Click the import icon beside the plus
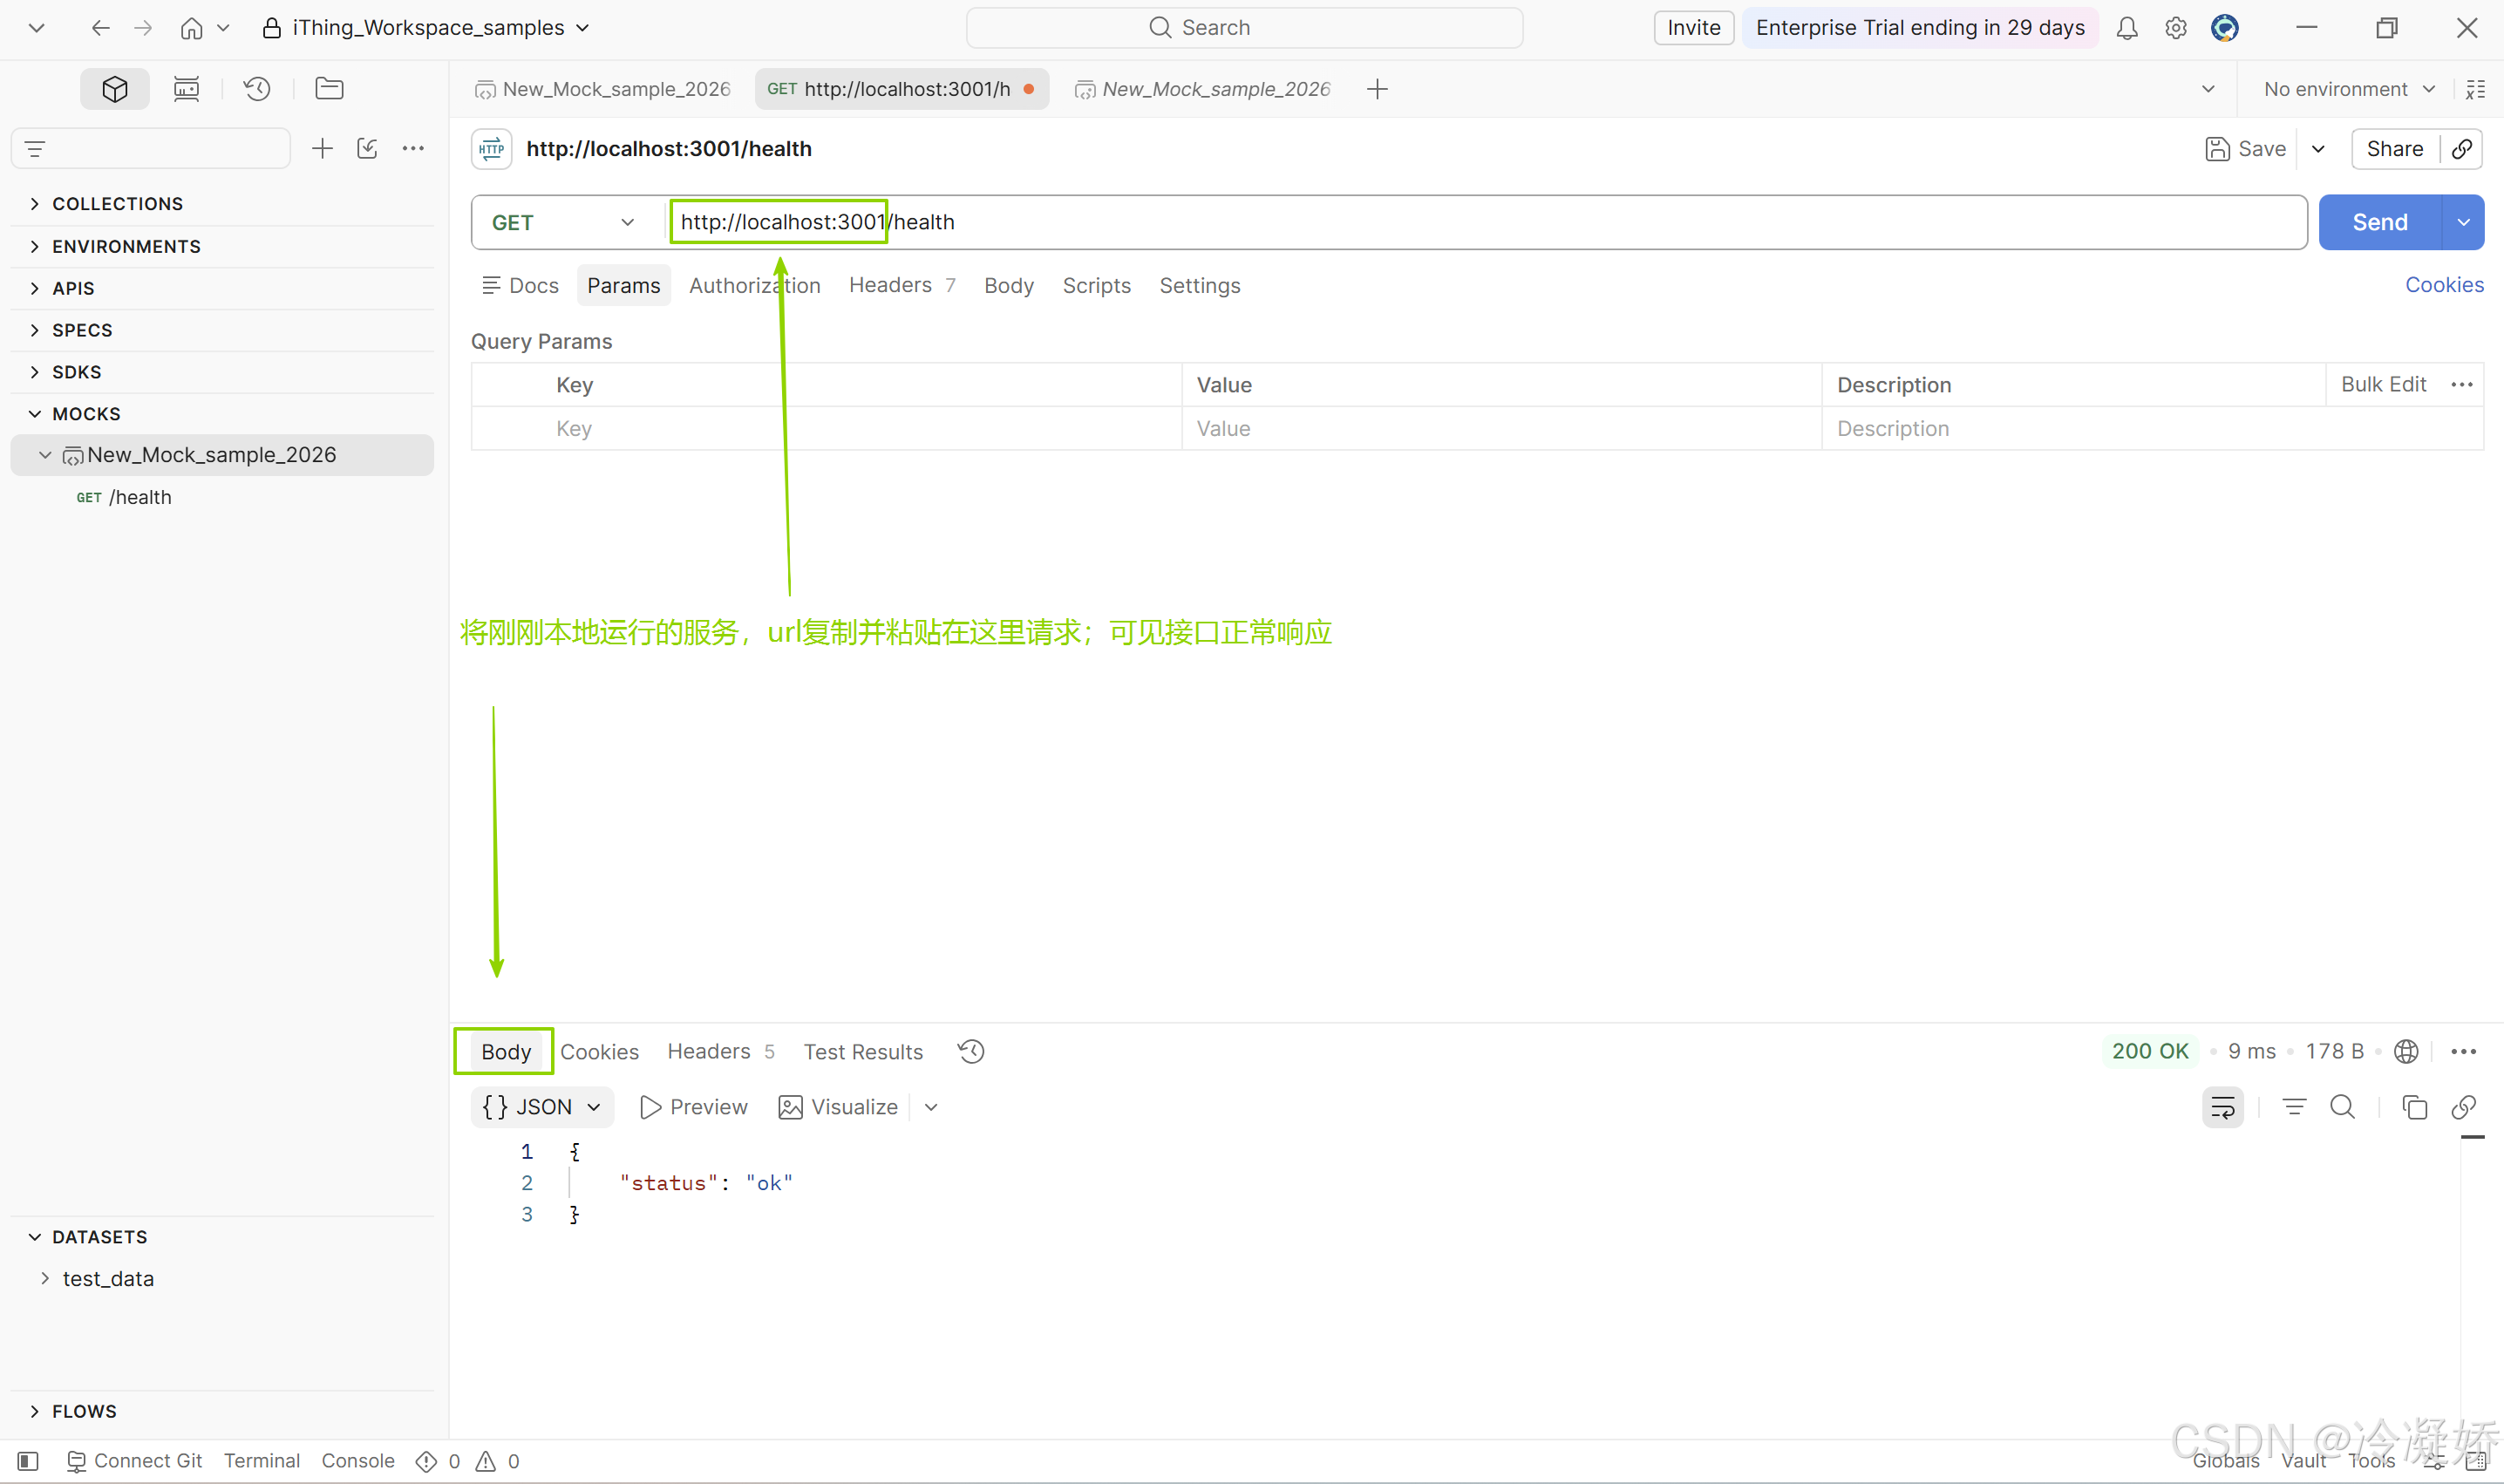Image resolution: width=2504 pixels, height=1484 pixels. tap(367, 149)
